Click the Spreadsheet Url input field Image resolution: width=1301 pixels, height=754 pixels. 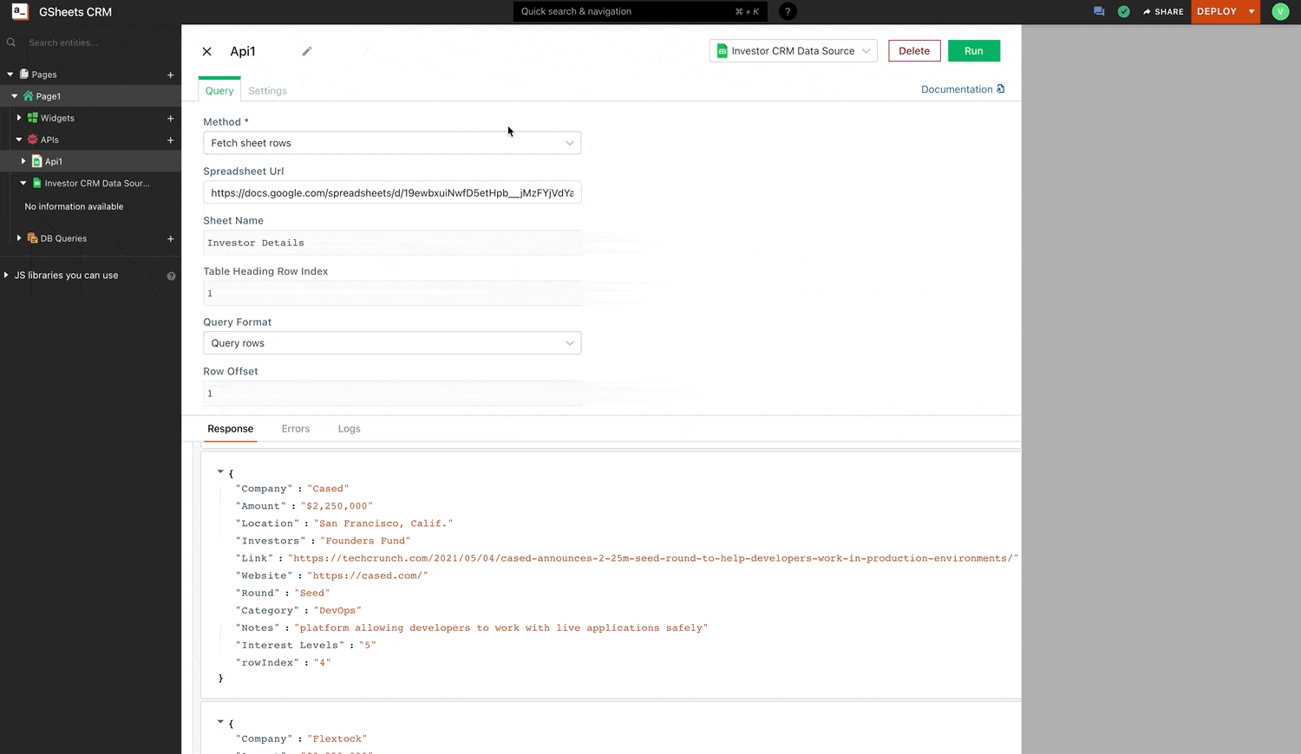click(392, 192)
